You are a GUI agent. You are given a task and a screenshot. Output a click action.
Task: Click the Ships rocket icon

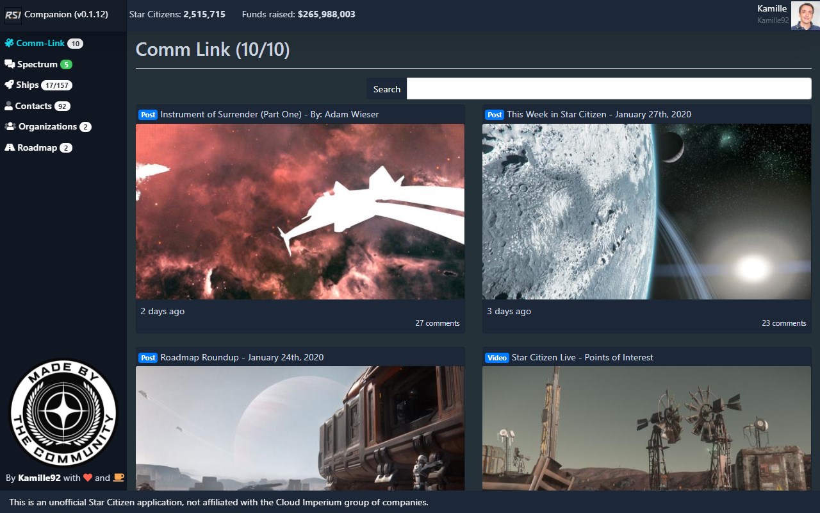pyautogui.click(x=9, y=85)
